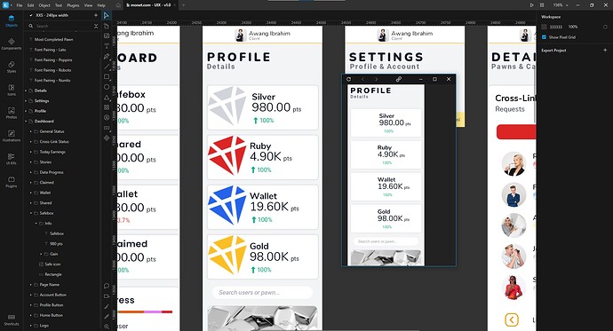Viewport: 613px width, 331px height.
Task: Open the zoom level dropdown
Action: coord(561,5)
